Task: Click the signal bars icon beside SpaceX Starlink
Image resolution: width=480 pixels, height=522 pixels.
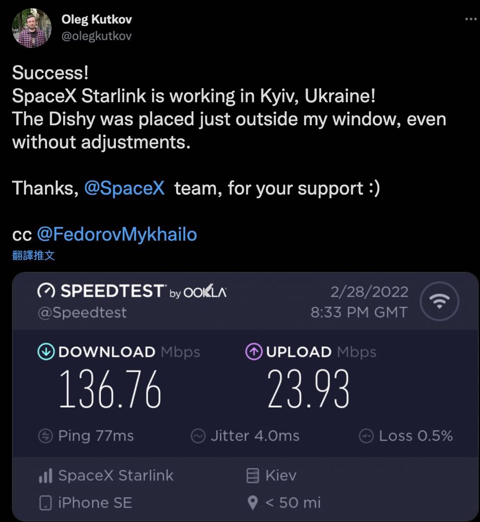Action: [46, 476]
